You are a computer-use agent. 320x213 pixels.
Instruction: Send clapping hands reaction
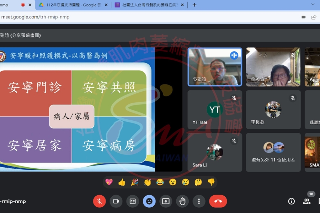click(x=147, y=182)
